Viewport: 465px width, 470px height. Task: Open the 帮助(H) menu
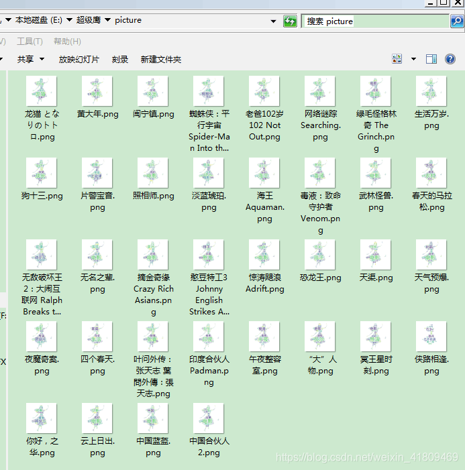67,41
